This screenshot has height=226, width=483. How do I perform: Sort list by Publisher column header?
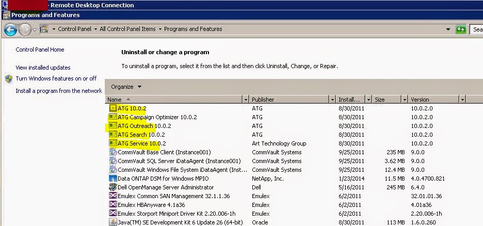[x=289, y=100]
